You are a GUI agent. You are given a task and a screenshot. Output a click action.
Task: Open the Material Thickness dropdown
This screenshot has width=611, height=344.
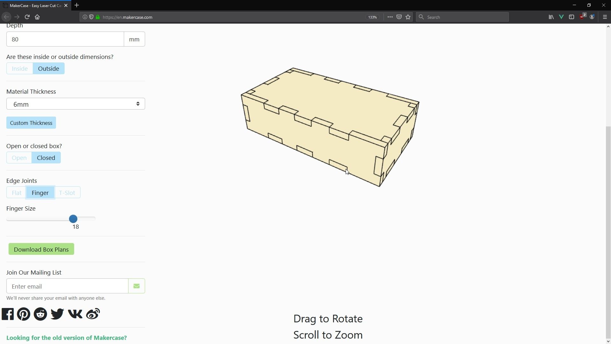tap(75, 104)
